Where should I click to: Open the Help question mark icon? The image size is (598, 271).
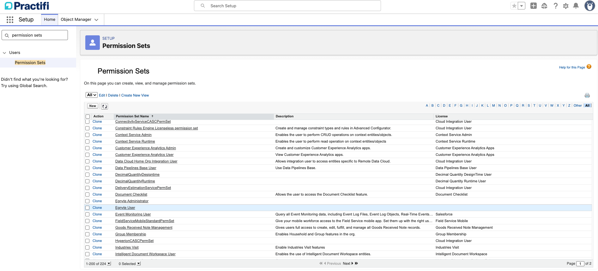[x=555, y=6]
